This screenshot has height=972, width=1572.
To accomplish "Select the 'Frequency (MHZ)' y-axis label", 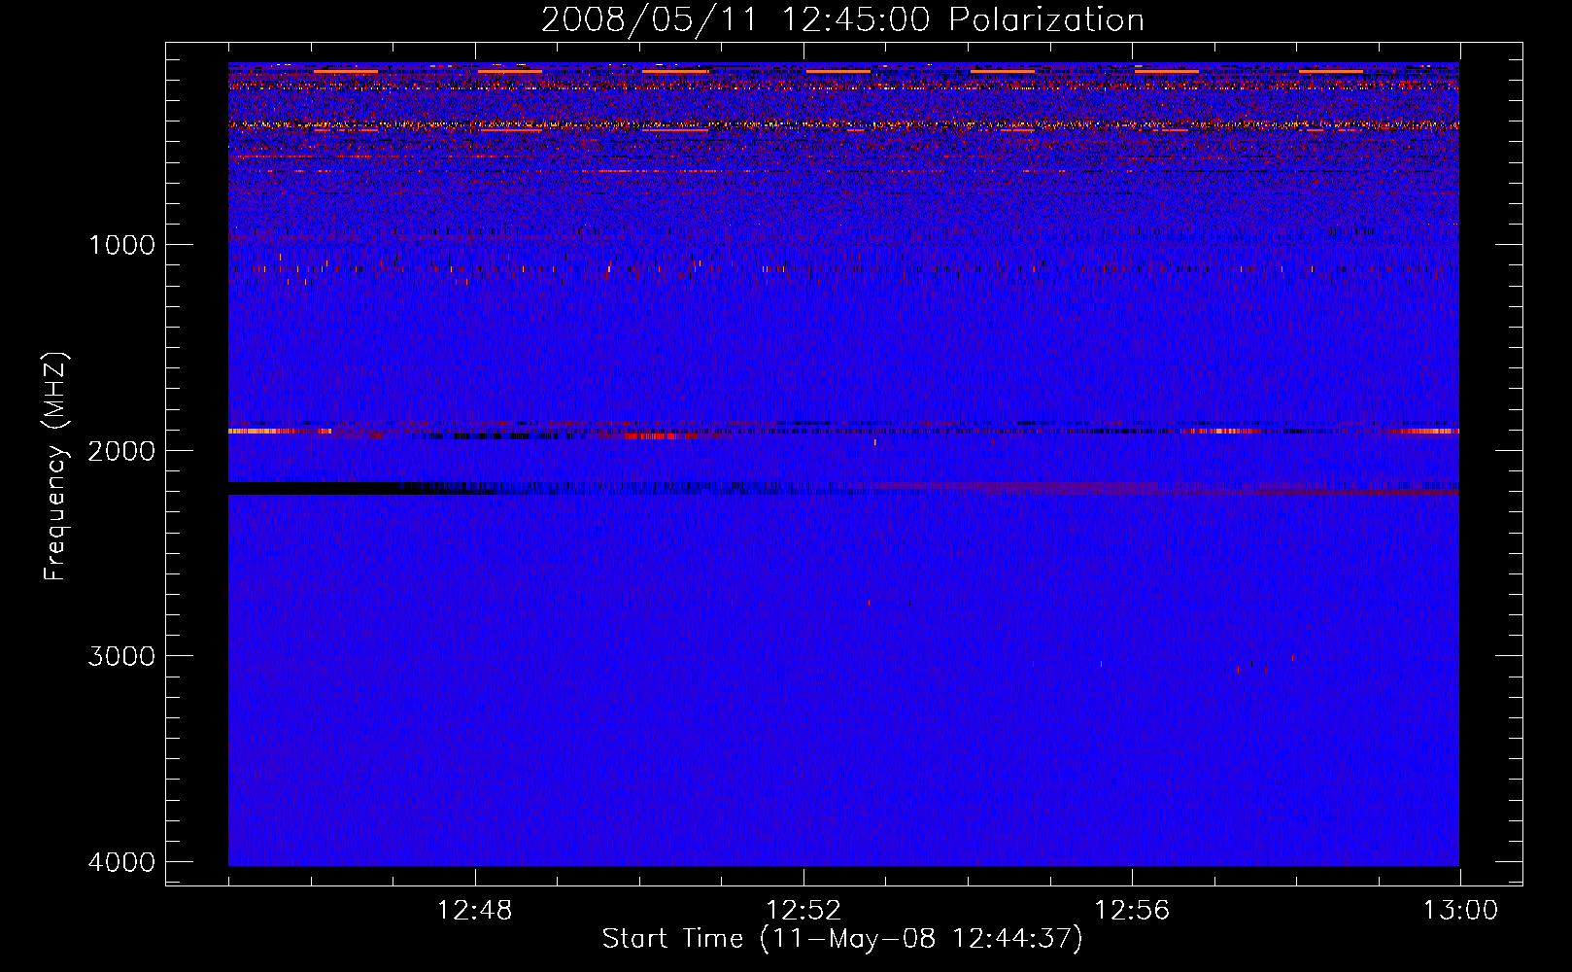I will [55, 466].
